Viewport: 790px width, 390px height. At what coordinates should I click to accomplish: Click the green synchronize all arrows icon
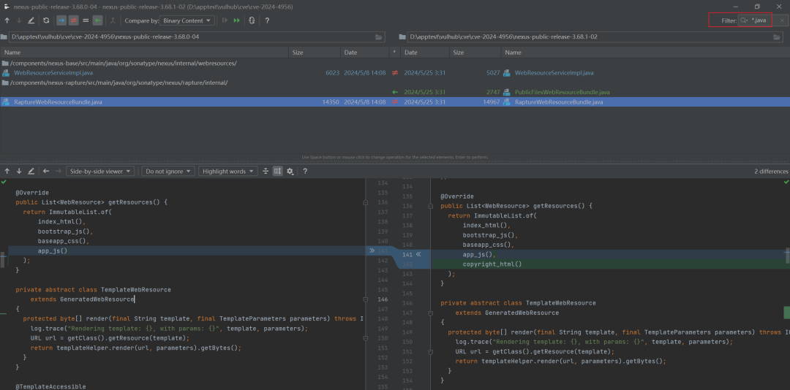tap(236, 20)
